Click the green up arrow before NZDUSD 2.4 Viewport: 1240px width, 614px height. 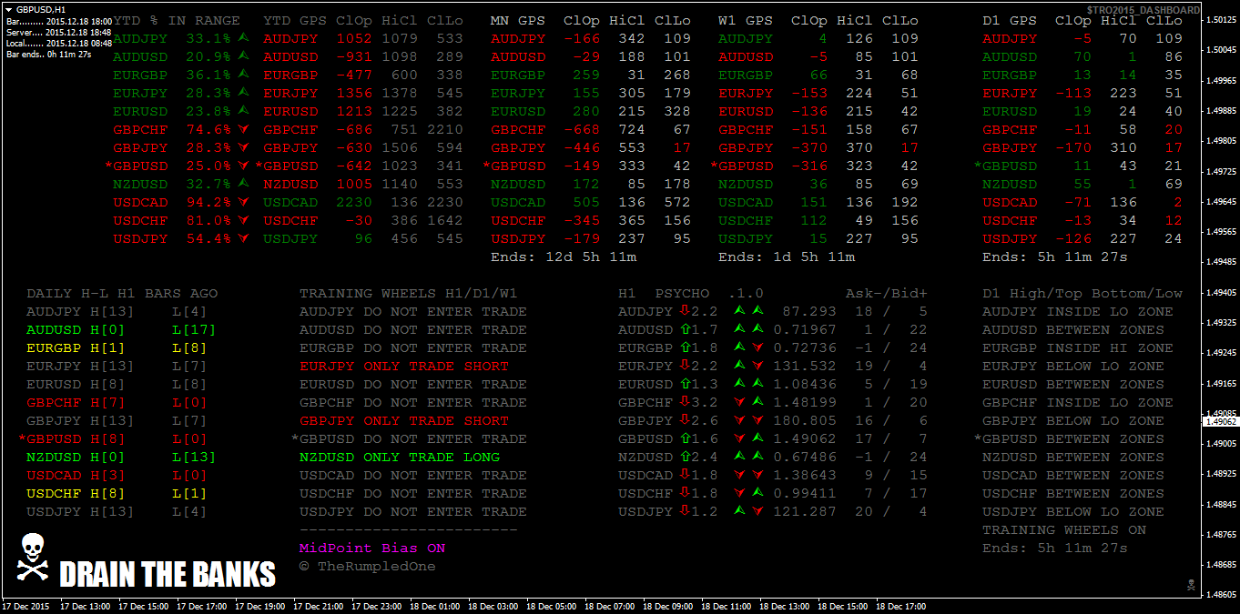[685, 458]
